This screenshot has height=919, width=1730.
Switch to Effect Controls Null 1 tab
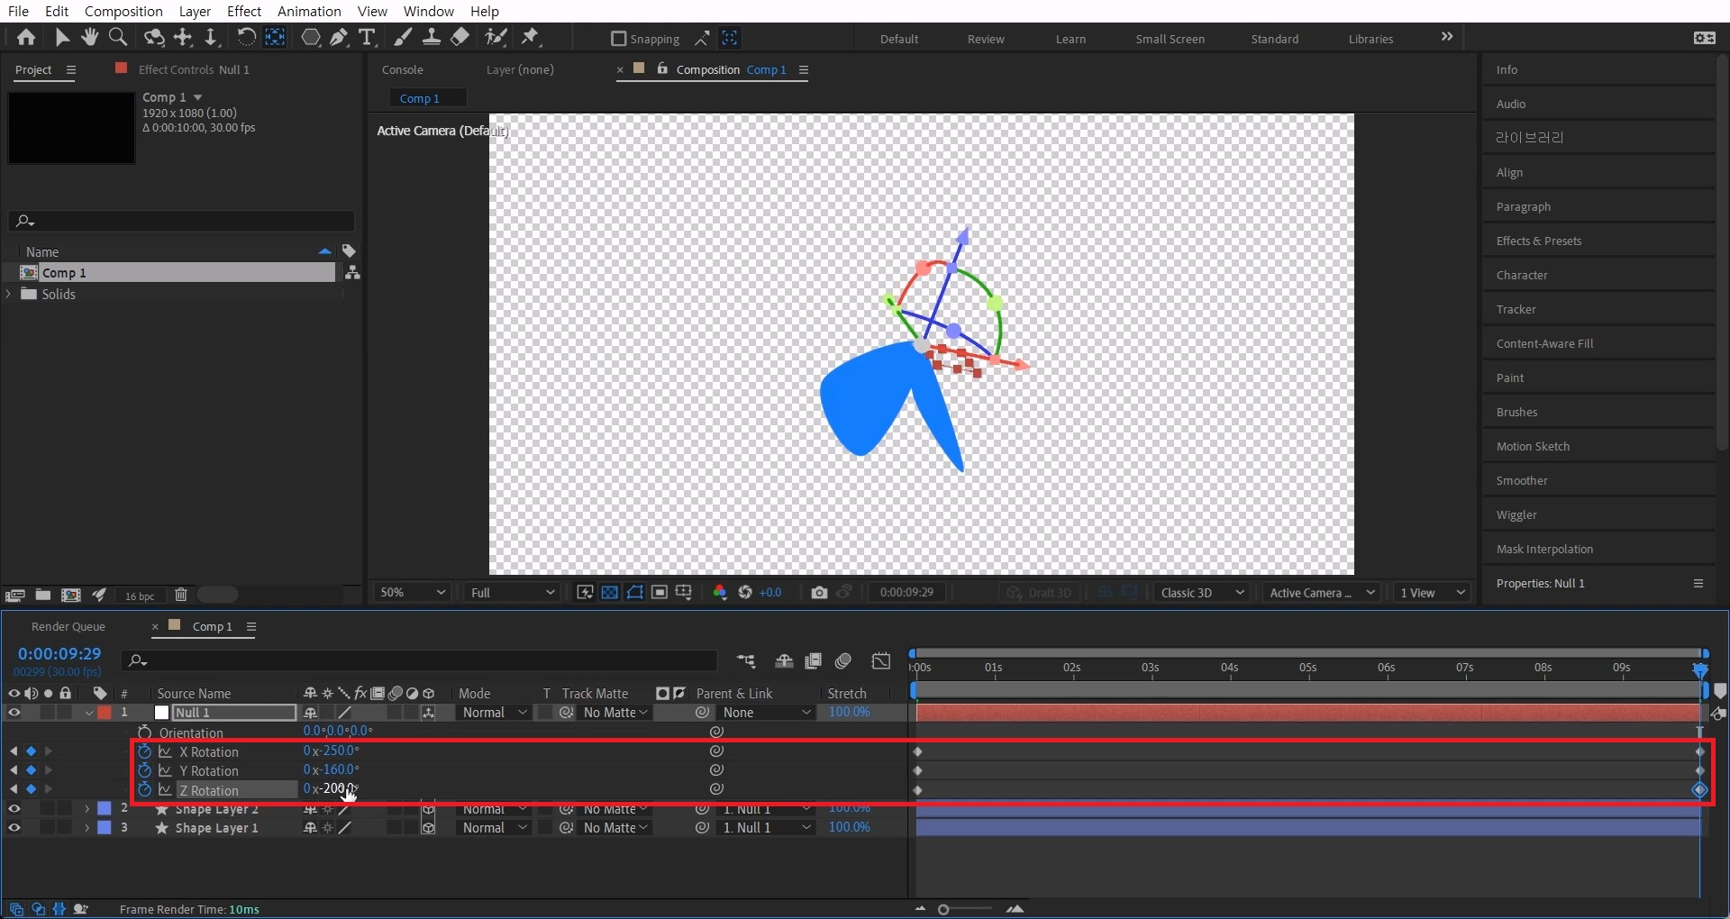coord(193,69)
